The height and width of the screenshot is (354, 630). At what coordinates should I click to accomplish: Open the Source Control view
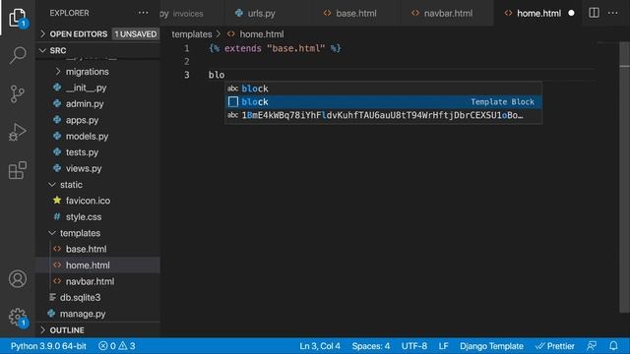click(x=18, y=94)
